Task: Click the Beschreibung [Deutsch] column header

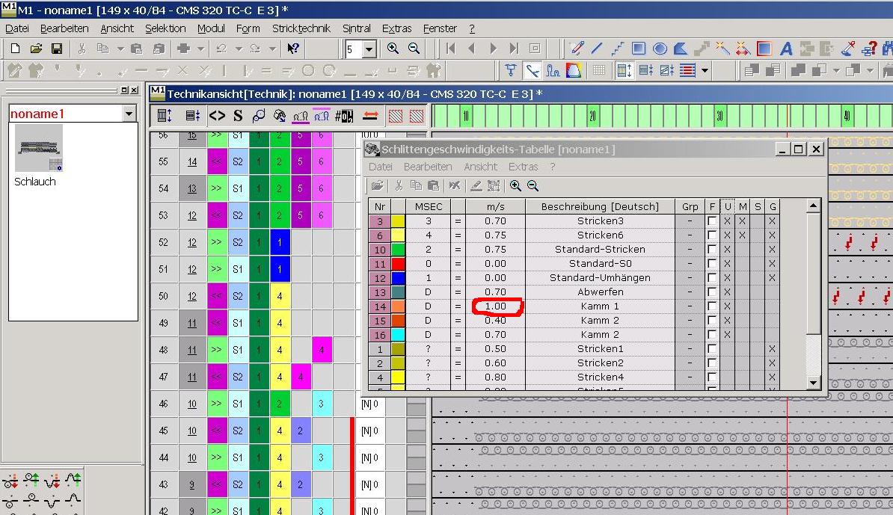Action: tap(600, 206)
